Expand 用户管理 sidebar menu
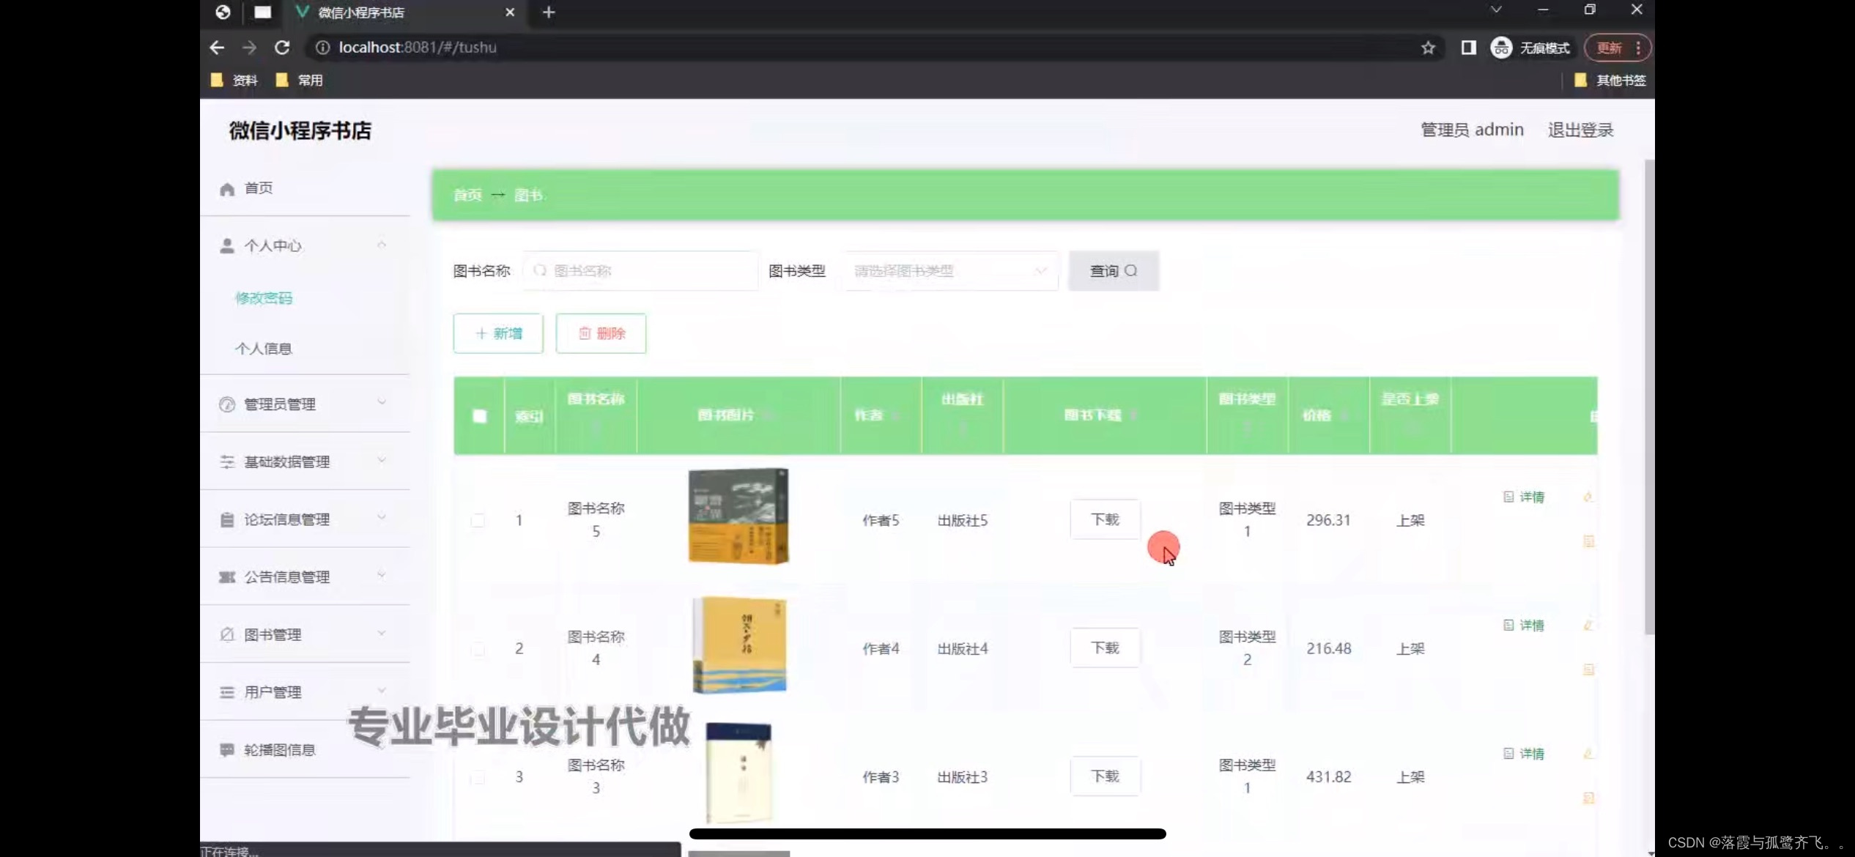This screenshot has height=857, width=1855. [x=305, y=692]
